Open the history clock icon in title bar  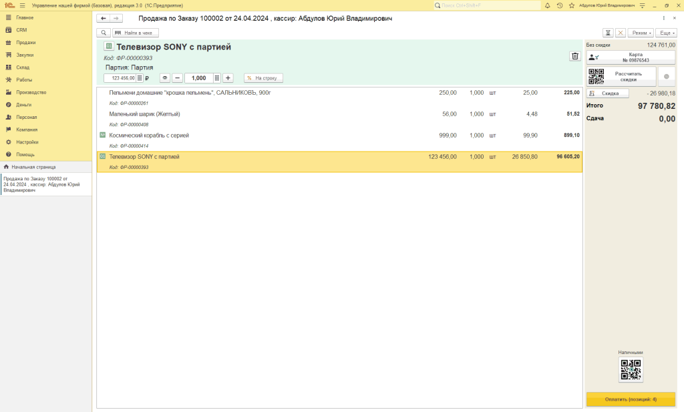point(559,5)
